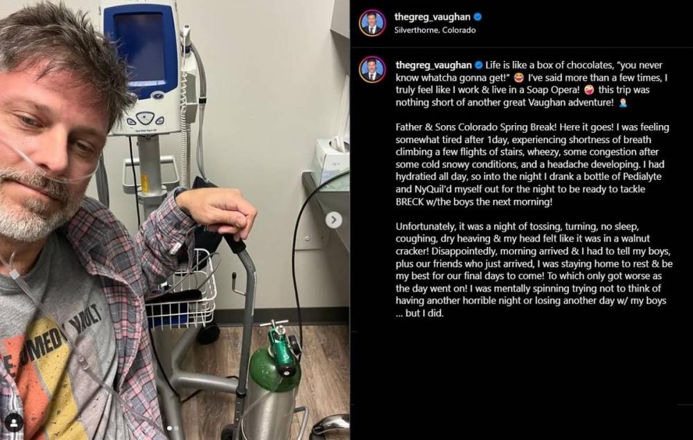
Task: Click the main hospital selfie photo
Action: click(175, 220)
